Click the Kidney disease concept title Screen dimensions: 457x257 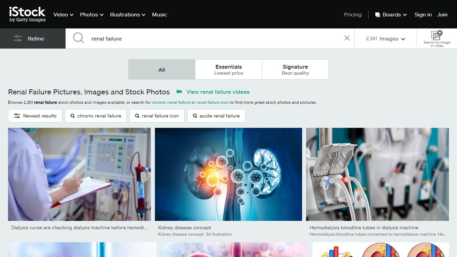[x=185, y=228]
